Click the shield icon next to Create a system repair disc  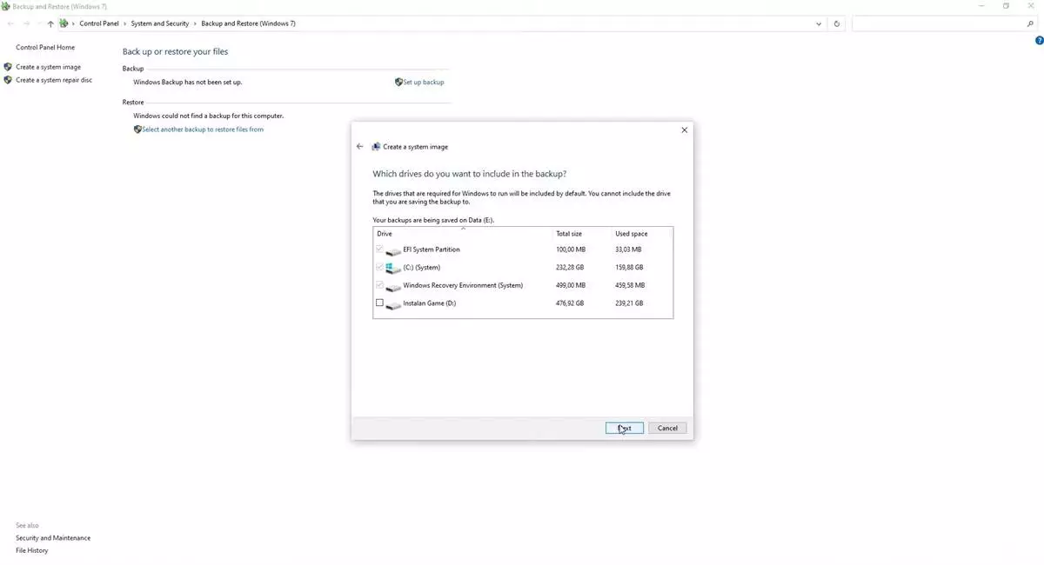click(9, 80)
